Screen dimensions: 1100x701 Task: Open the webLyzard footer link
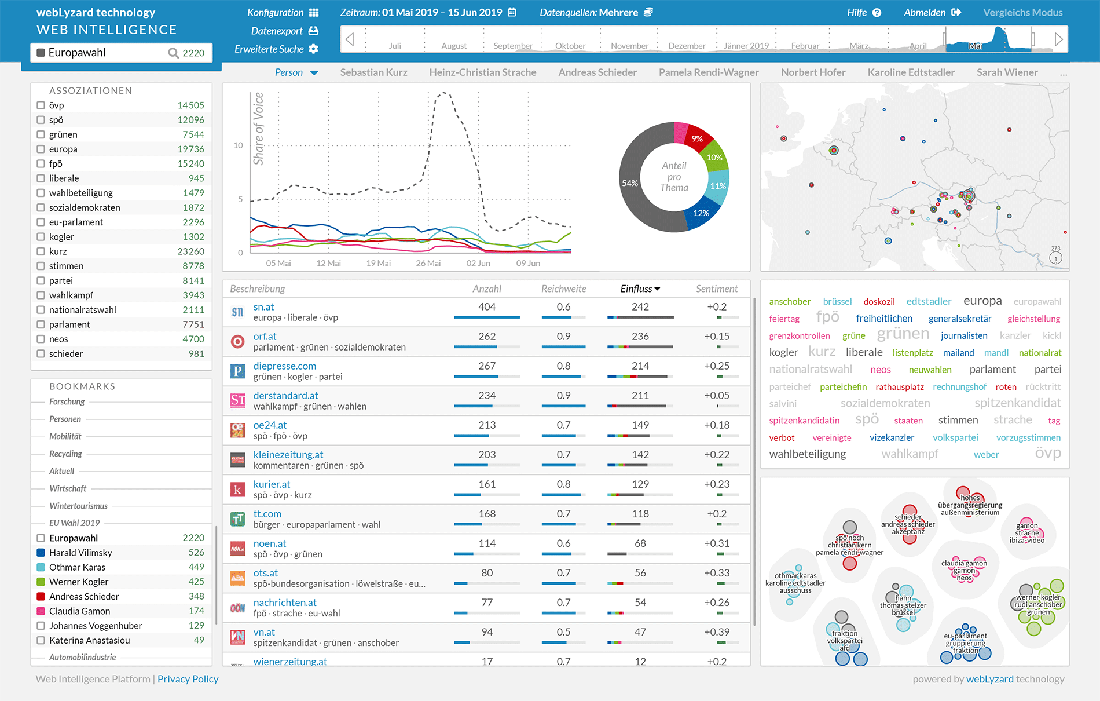[989, 679]
